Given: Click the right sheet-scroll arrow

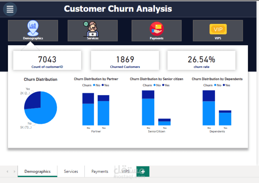Looking at the screenshot, I should point(14,171).
